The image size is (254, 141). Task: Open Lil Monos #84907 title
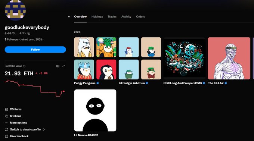(86, 135)
